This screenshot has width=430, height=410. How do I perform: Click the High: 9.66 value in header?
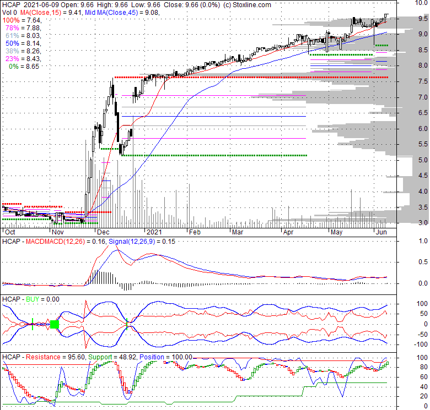pyautogui.click(x=112, y=5)
